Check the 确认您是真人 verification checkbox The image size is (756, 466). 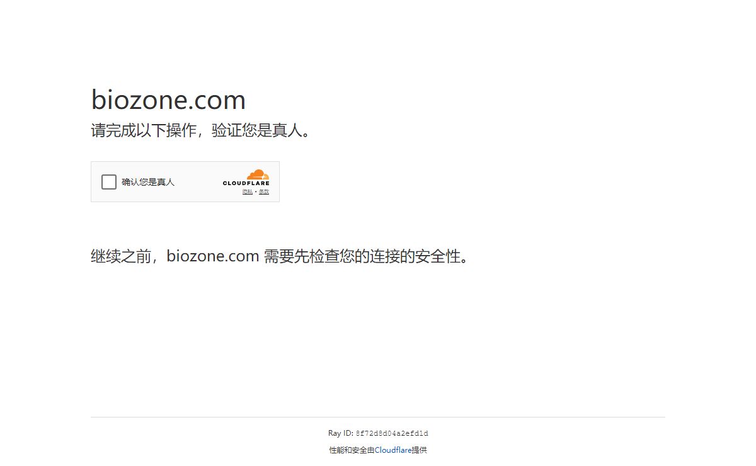(x=109, y=182)
